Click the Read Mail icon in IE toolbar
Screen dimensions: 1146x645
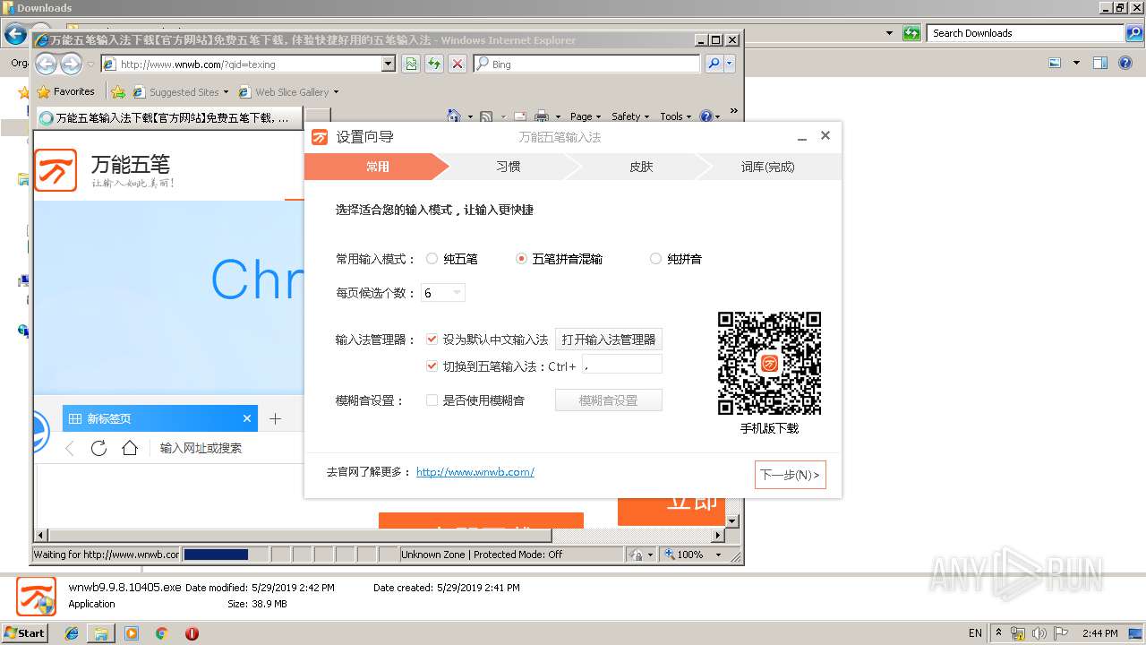point(518,116)
